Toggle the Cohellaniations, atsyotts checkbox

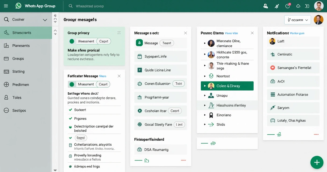click(70, 145)
